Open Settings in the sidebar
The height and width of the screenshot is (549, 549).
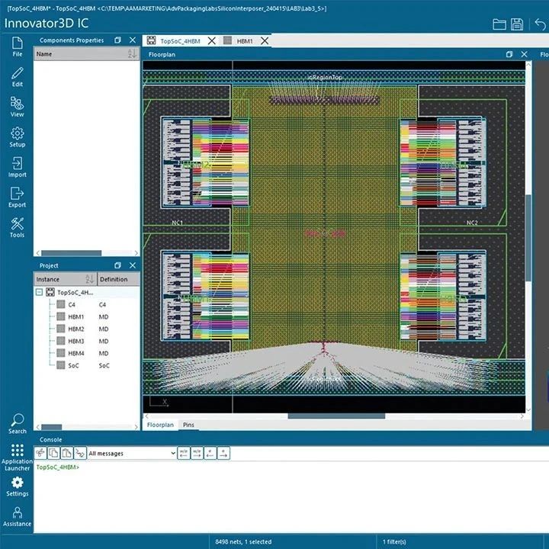click(x=17, y=486)
